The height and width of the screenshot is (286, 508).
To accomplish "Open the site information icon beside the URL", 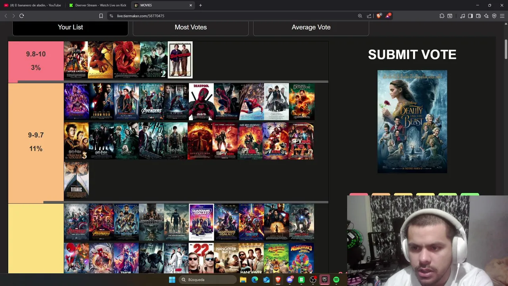I will (x=111, y=16).
